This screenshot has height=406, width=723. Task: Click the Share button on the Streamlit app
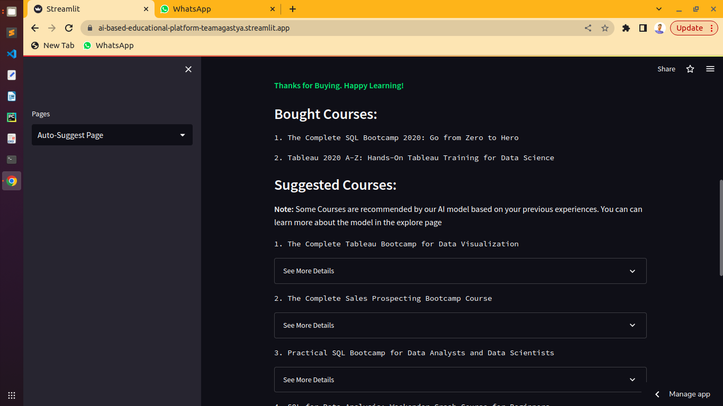pyautogui.click(x=666, y=69)
